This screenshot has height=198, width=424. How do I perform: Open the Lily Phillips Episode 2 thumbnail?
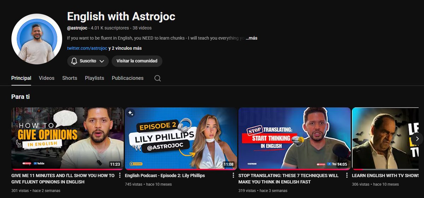click(181, 138)
